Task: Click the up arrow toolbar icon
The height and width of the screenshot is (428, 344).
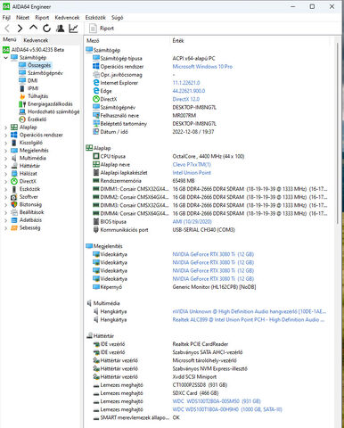Action: (33, 28)
